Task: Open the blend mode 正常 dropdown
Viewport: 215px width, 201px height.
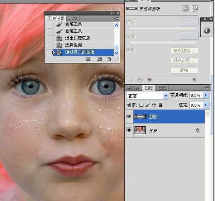Action: pos(166,96)
